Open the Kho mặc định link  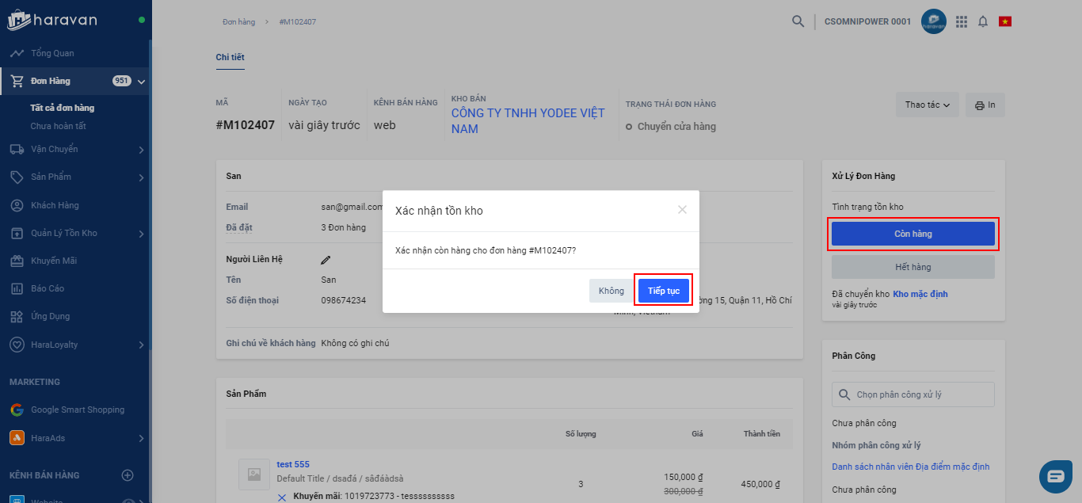920,294
